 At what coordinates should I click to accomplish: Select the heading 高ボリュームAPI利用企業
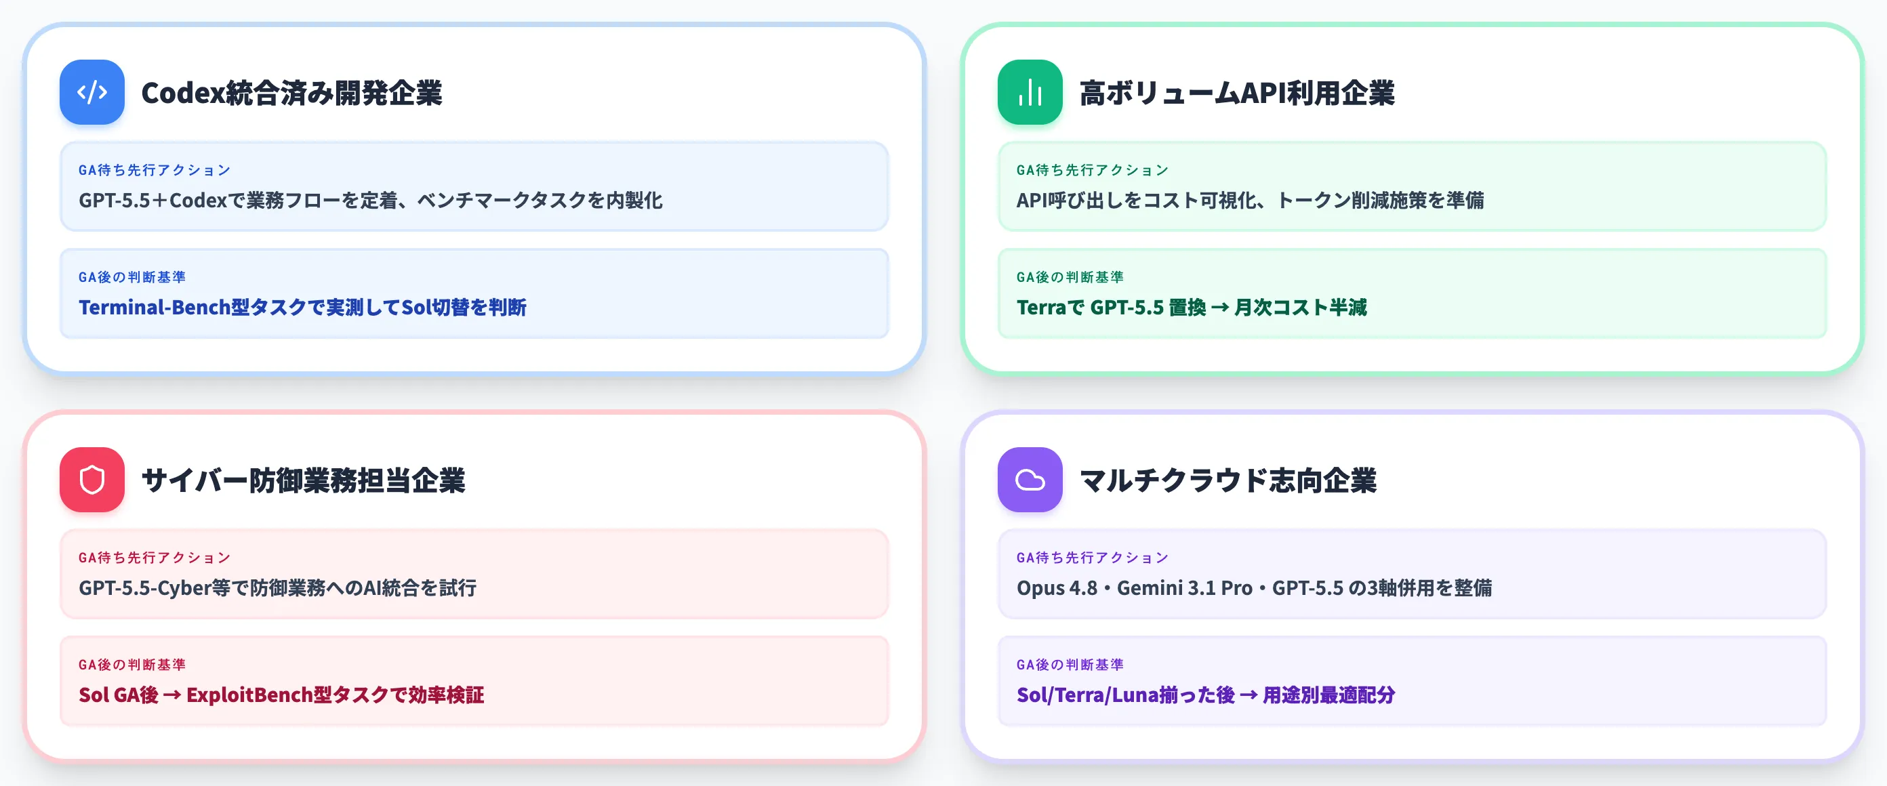point(1236,93)
